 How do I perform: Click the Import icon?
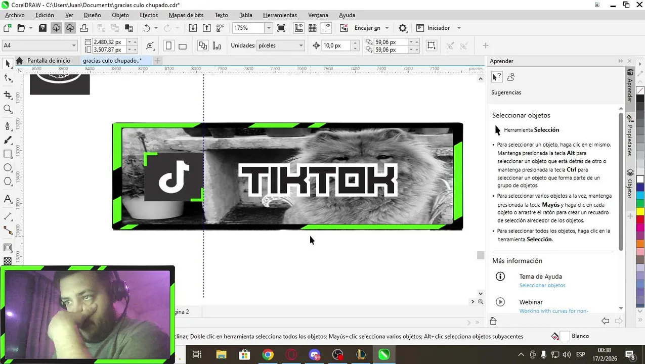(193, 28)
